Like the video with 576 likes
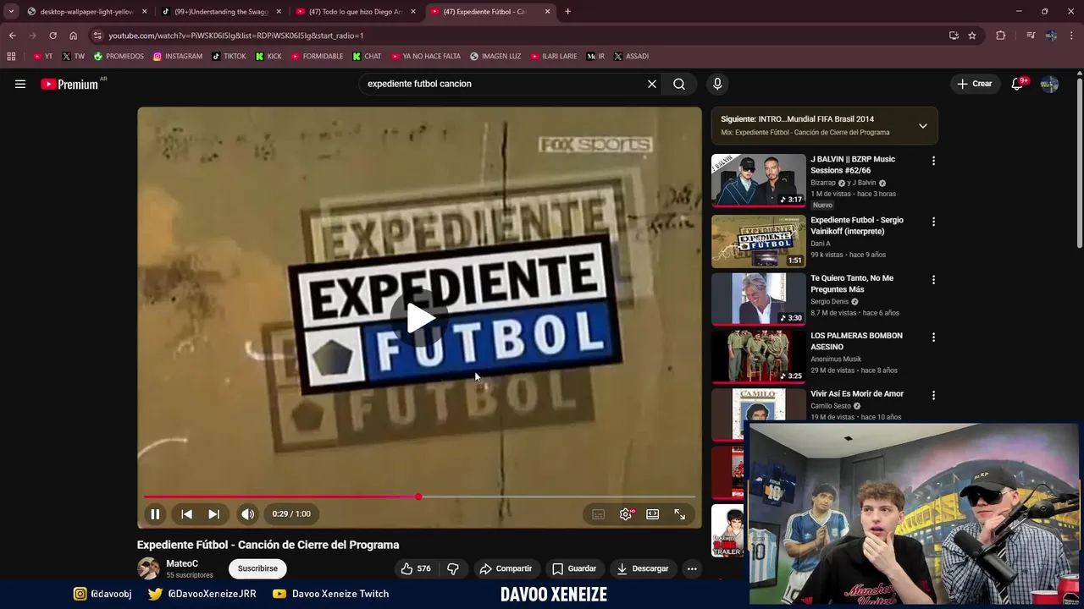This screenshot has height=609, width=1084. coord(416,568)
